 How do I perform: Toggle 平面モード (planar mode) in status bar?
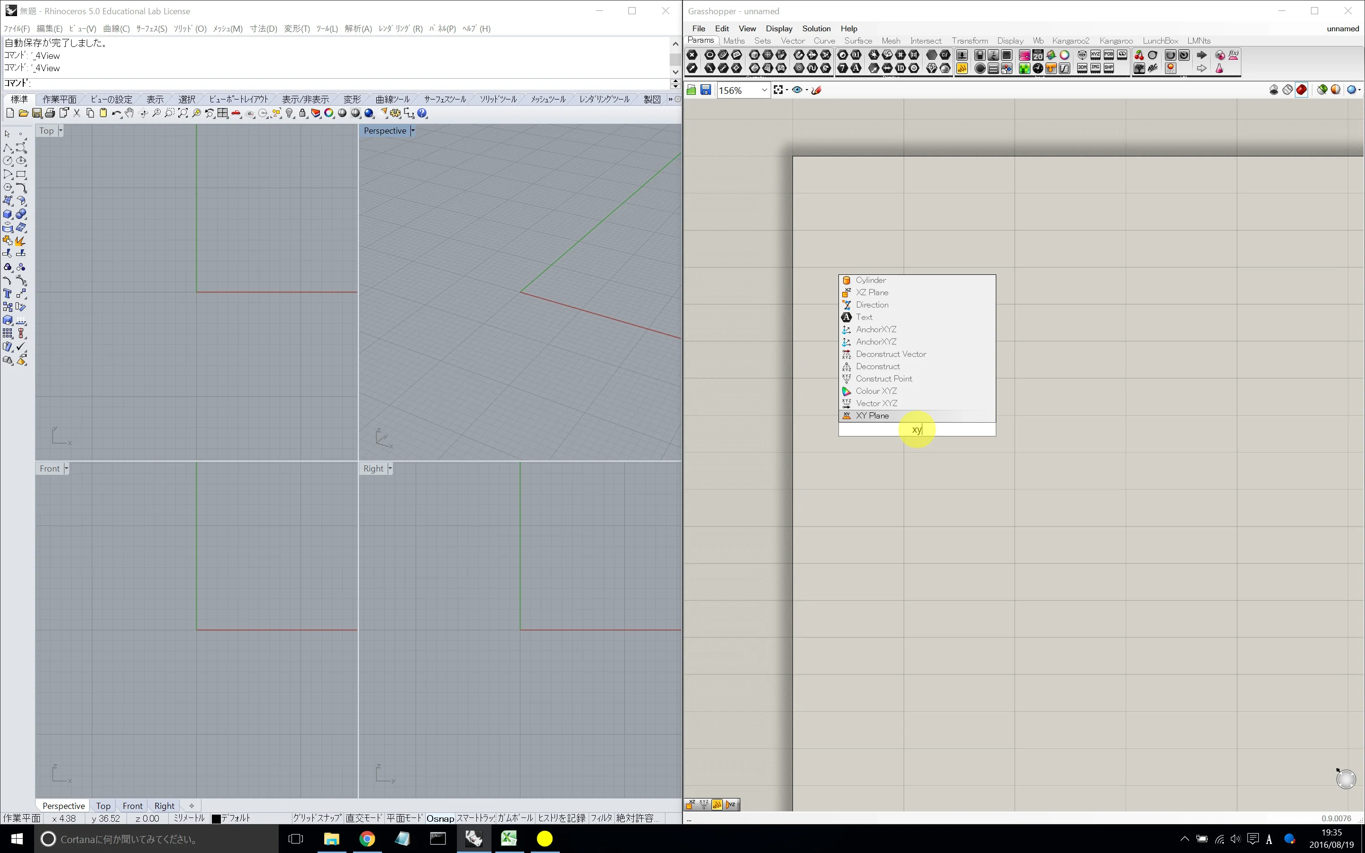click(404, 818)
